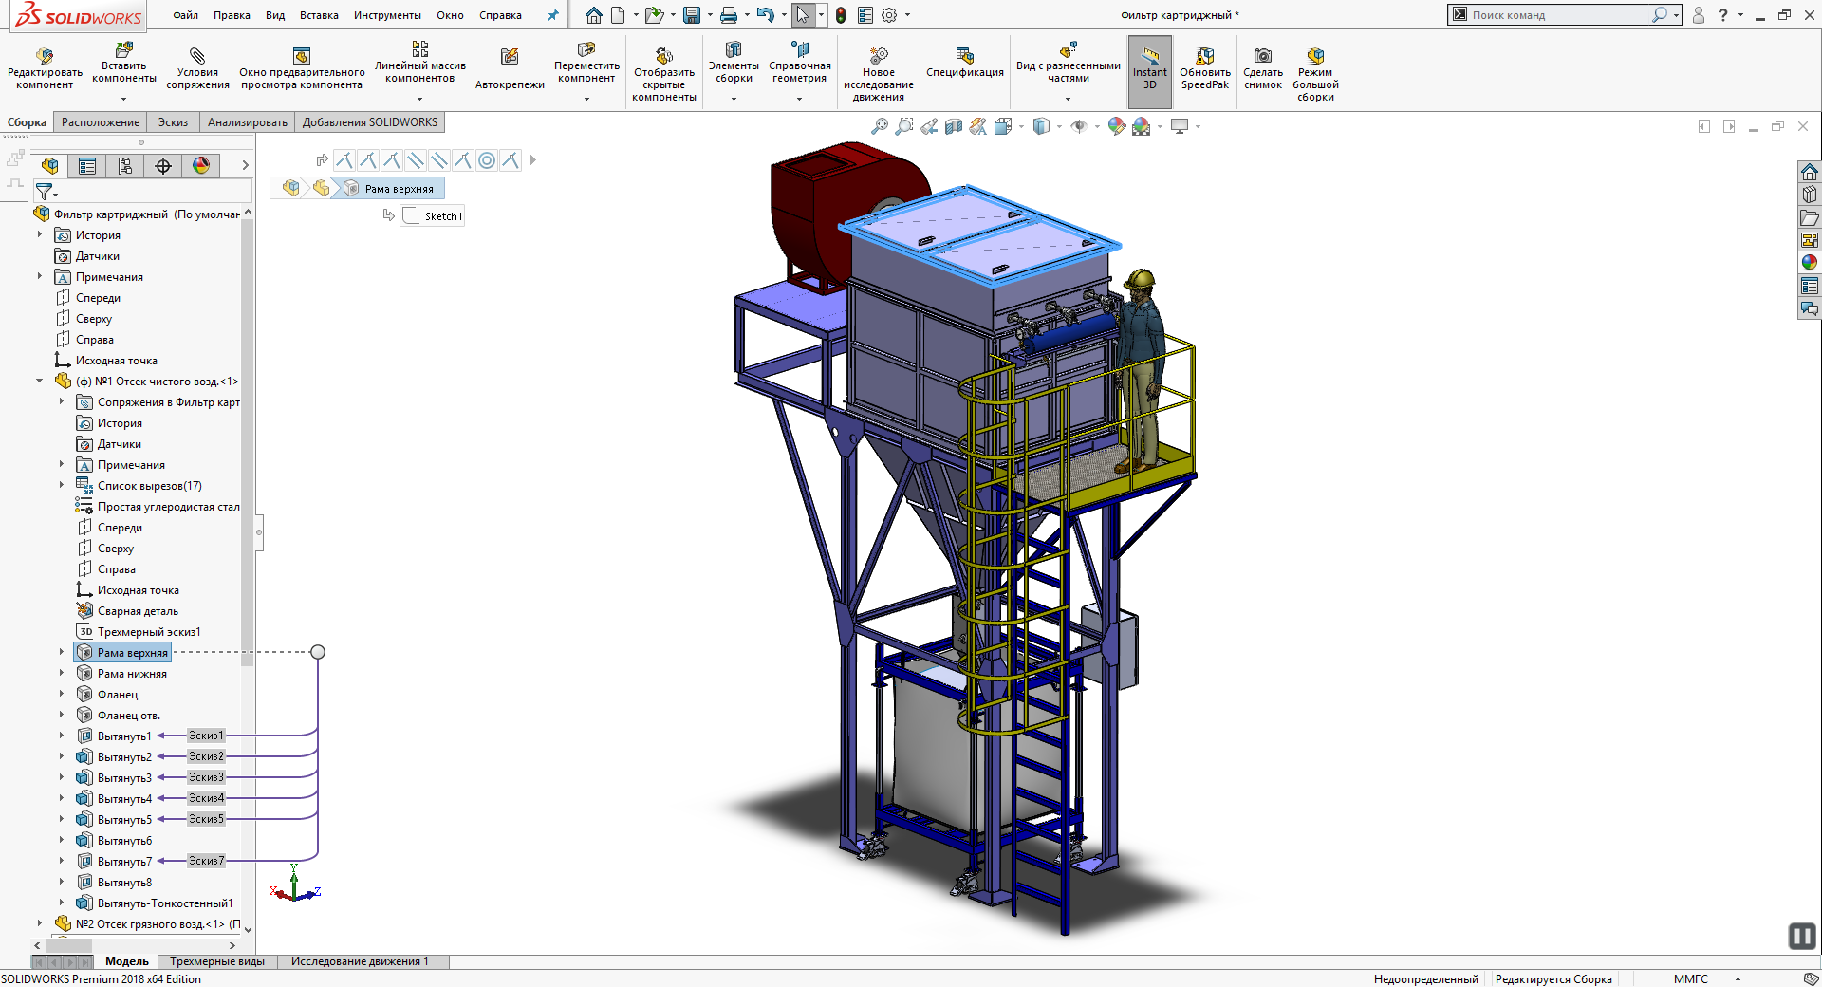Click Обновить SpeedPak icon
Image resolution: width=1822 pixels, height=987 pixels.
click(x=1204, y=69)
